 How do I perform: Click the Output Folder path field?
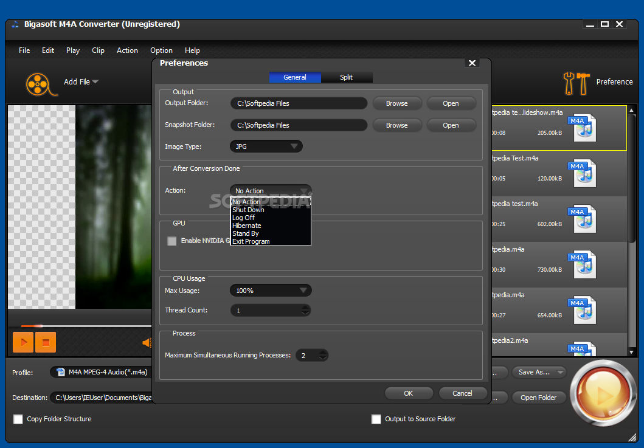pos(299,103)
